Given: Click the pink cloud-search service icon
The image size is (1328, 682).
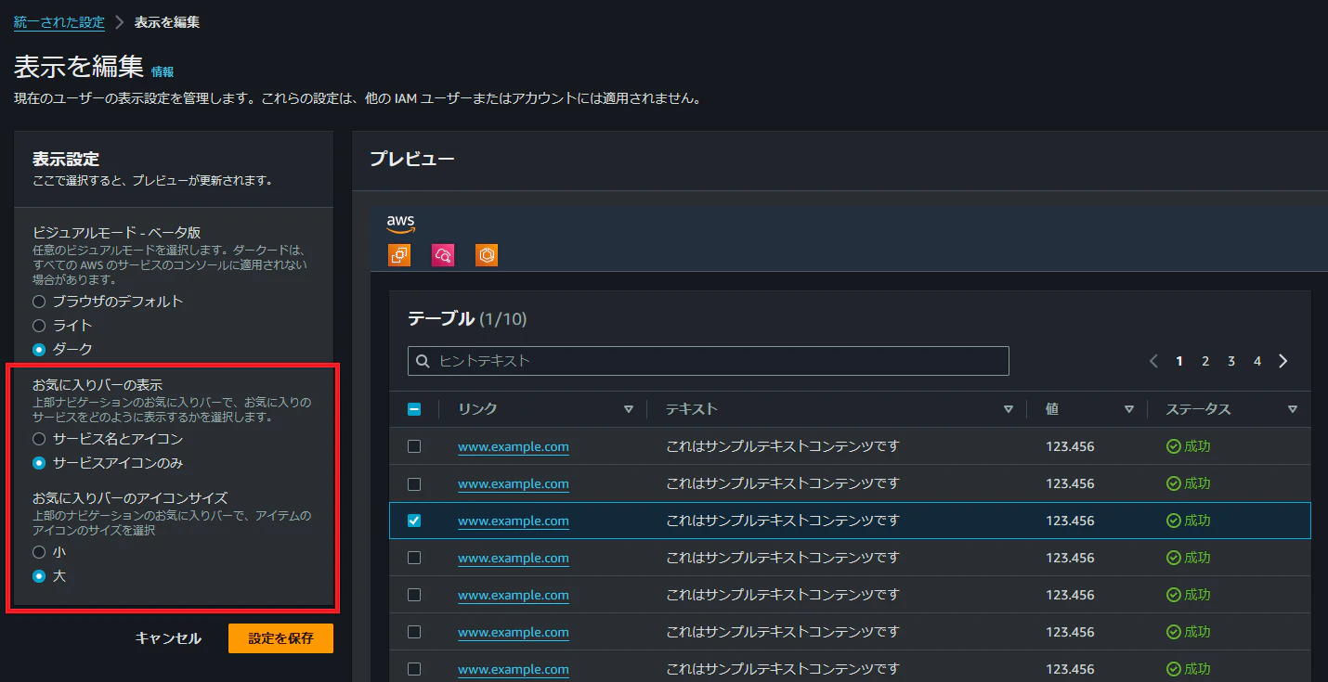Looking at the screenshot, I should click(443, 254).
